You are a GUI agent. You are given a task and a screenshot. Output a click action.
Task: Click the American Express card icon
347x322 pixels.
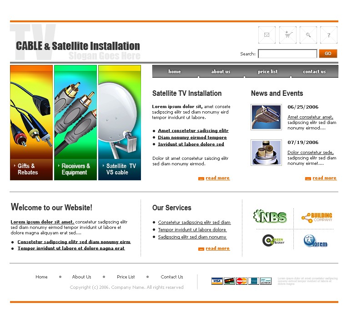(x=254, y=281)
